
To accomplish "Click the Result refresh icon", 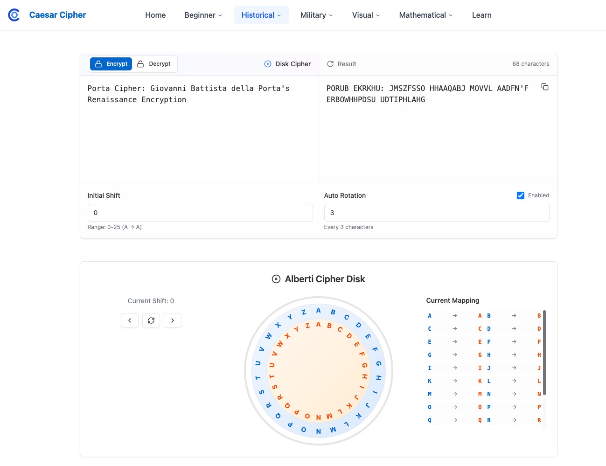I will 330,64.
